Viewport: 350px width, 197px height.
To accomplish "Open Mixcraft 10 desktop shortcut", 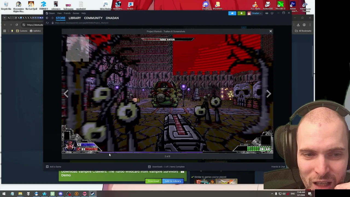I will (x=280, y=5).
